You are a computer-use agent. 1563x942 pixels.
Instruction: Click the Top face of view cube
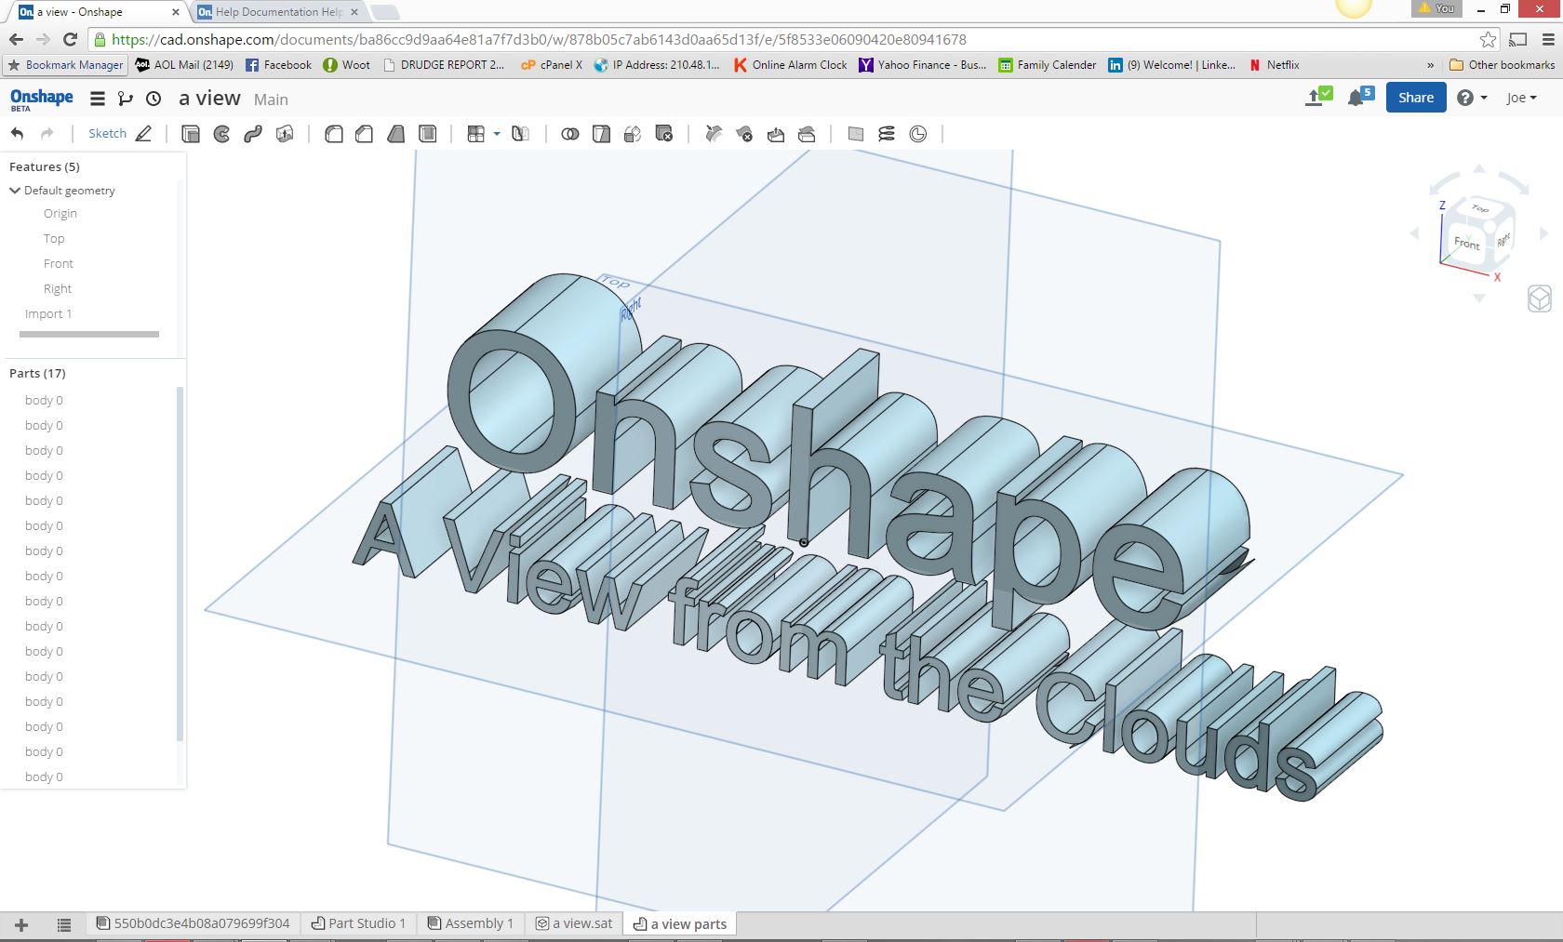coord(1480,209)
